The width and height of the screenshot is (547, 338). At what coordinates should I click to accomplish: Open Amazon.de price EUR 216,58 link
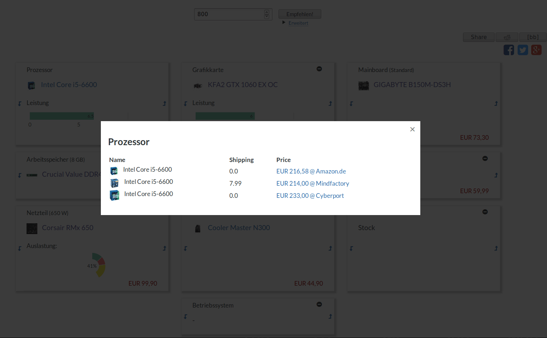click(311, 171)
